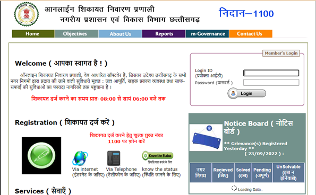Image resolution: width=316 pixels, height=195 pixels.
Task: Focus the Login ID input field
Action: coord(271,73)
